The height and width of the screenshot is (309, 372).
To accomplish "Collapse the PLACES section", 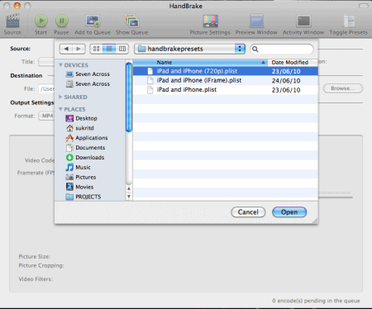I will pyautogui.click(x=60, y=109).
